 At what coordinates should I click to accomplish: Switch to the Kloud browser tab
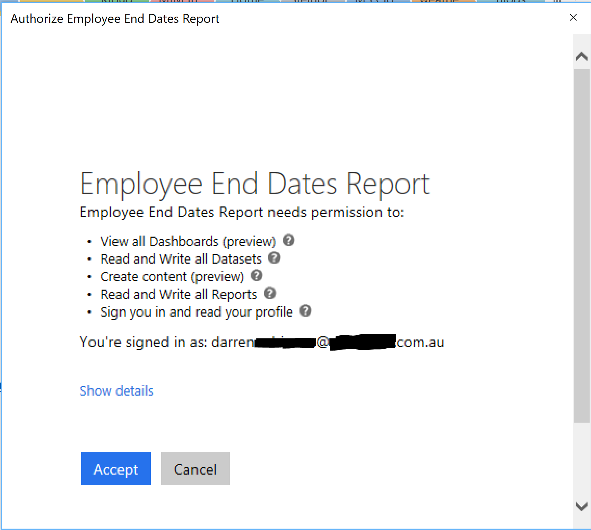click(x=117, y=2)
